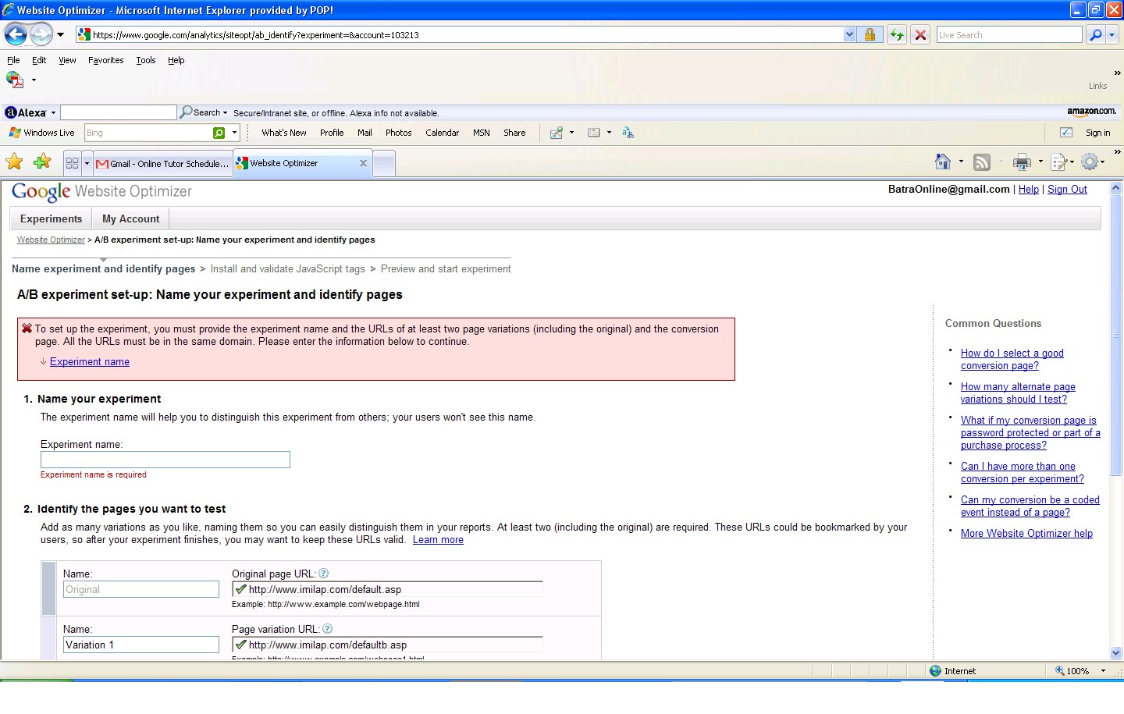Click the page security padlock icon
The image size is (1124, 714).
click(x=870, y=34)
